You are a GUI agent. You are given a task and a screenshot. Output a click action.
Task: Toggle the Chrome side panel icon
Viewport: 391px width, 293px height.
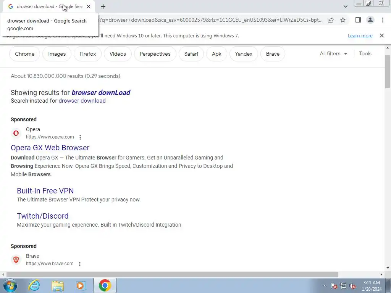pyautogui.click(x=358, y=20)
